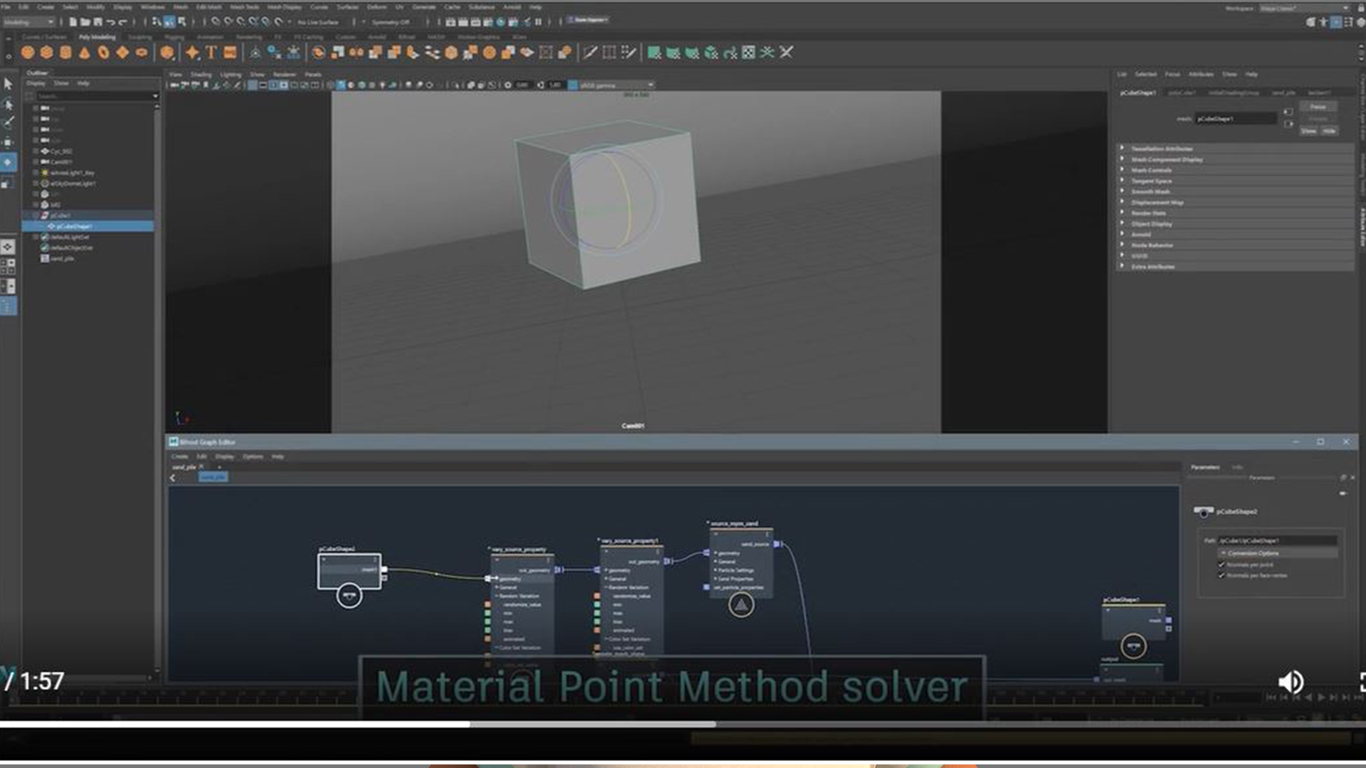Toggle select by object type mode
Viewport: 1366px width, 768px height.
pyautogui.click(x=169, y=22)
